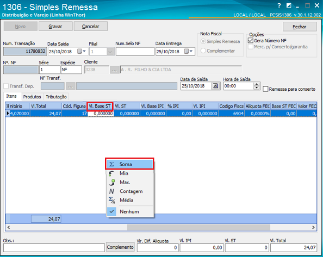Image resolution: width=323 pixels, height=257 pixels.
Task: Click the Vl. Base ST cell 0,000000
Action: [101, 114]
